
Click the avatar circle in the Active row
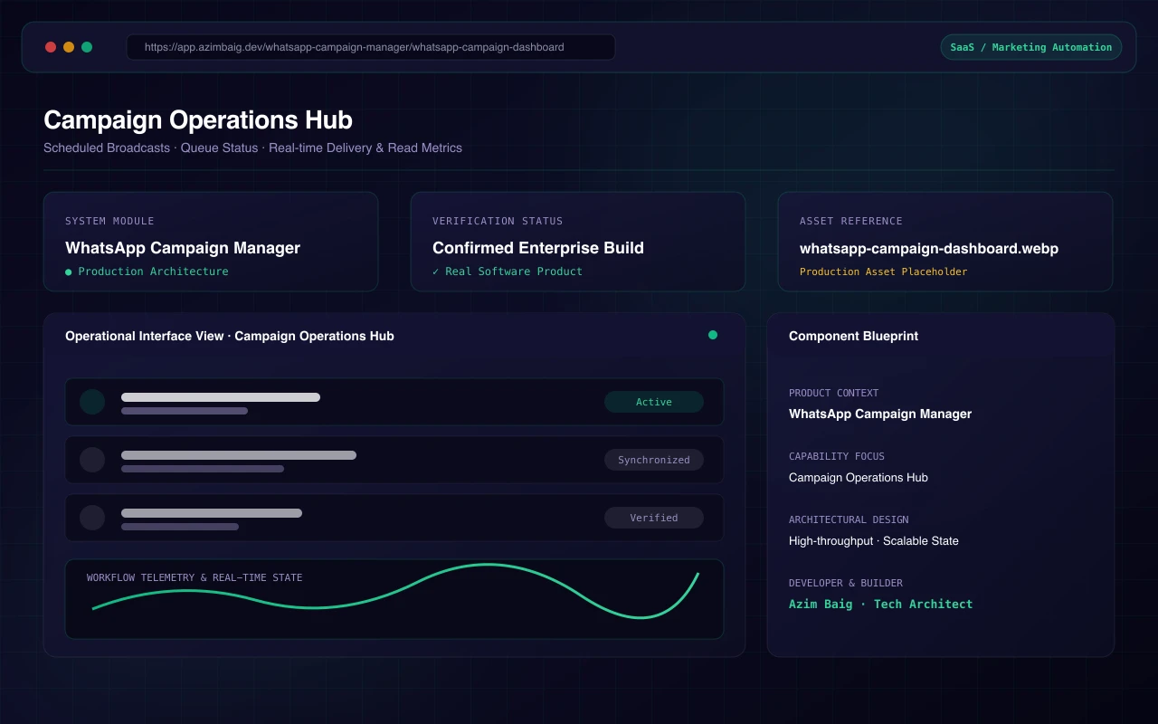coord(92,402)
